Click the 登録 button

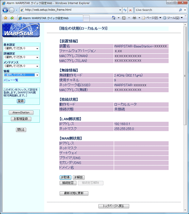(21, 101)
